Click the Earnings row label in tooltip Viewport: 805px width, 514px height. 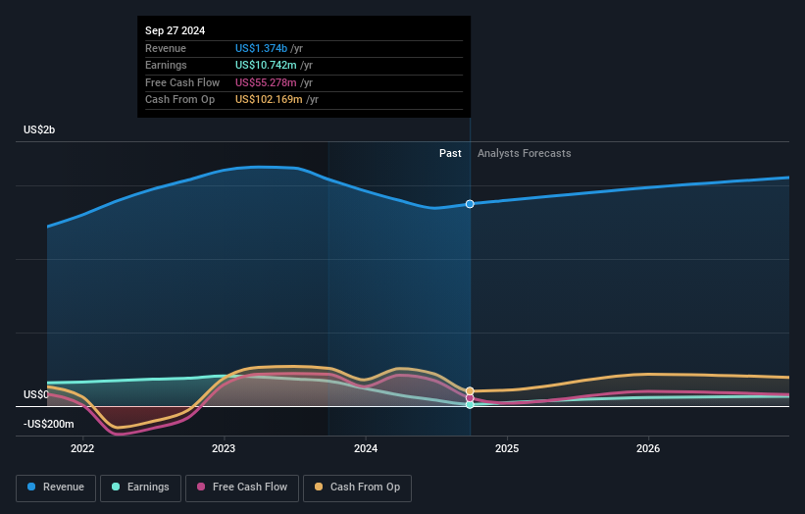[x=166, y=65]
